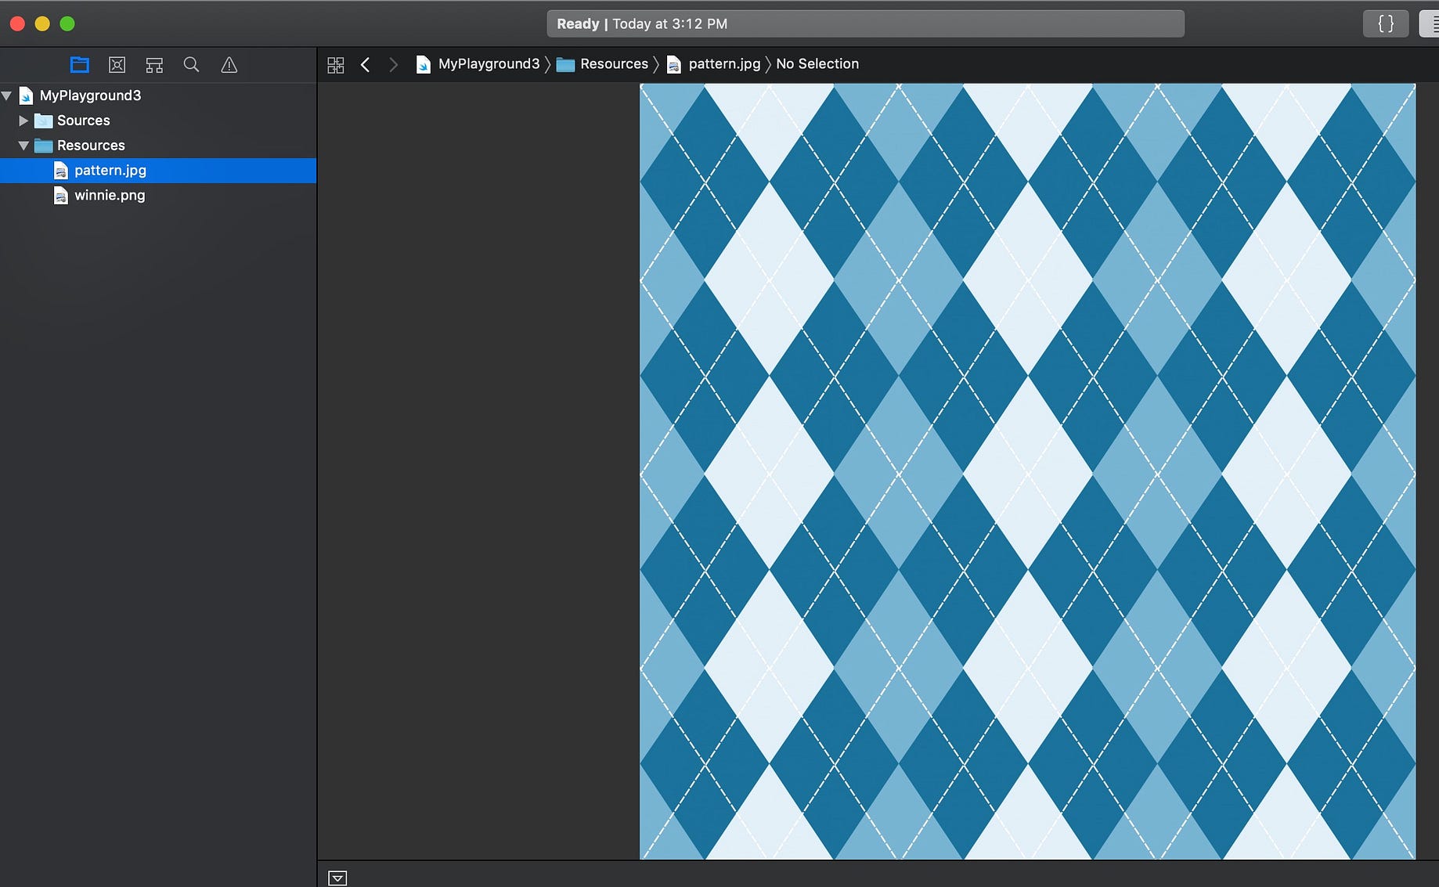Click No Selection in the jump bar

click(817, 64)
